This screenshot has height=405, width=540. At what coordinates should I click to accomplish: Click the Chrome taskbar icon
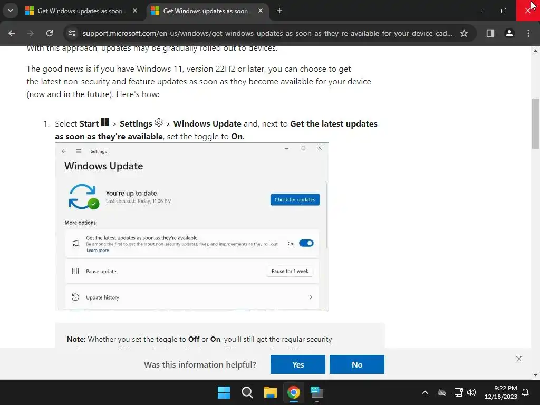click(294, 392)
